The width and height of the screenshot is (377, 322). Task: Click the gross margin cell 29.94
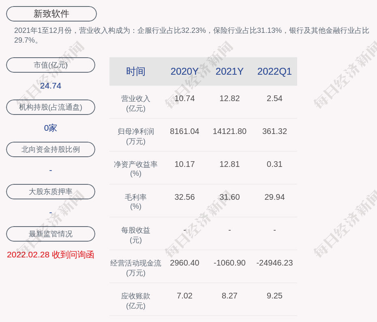[x=274, y=197]
